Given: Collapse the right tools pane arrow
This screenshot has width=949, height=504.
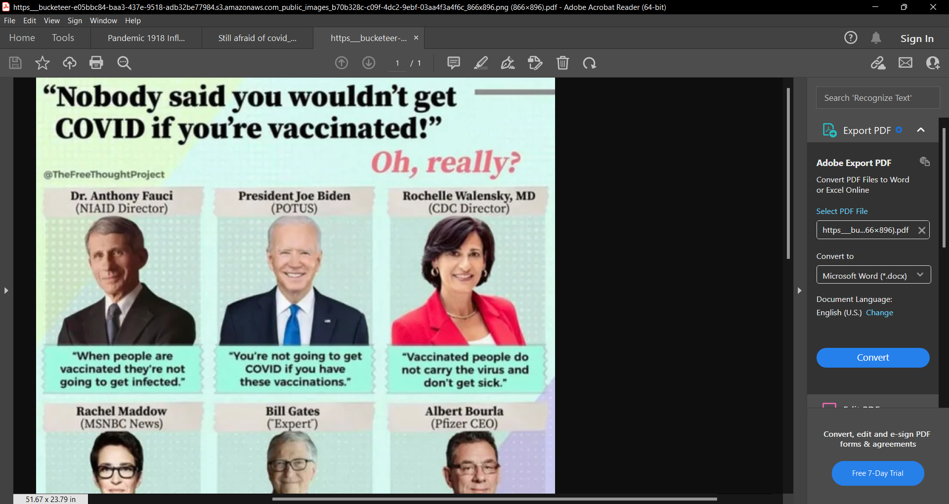Looking at the screenshot, I should pos(799,291).
